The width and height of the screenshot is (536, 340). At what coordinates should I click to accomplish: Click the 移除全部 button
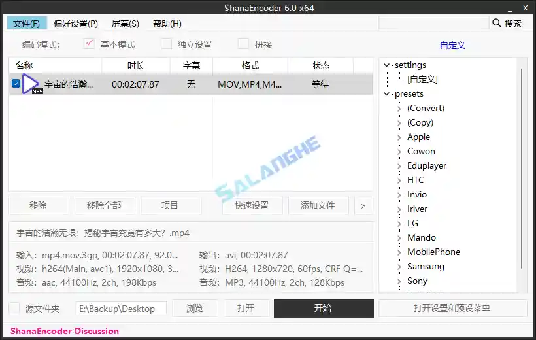(x=105, y=205)
